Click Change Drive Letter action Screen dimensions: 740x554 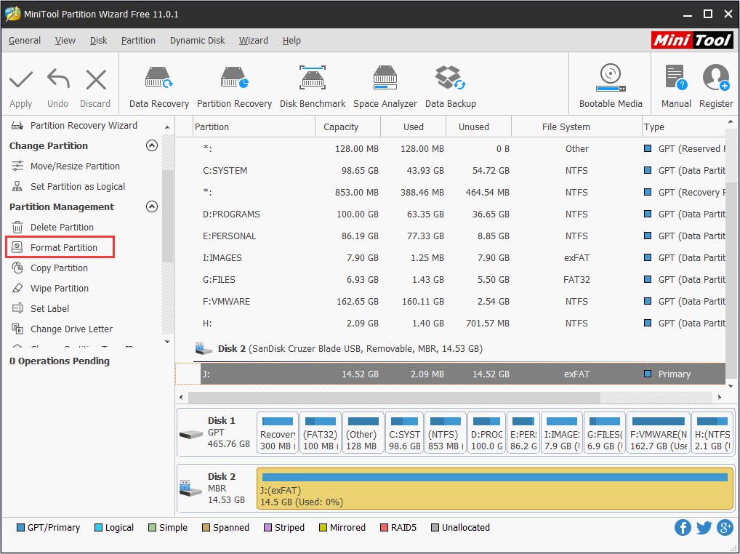pyautogui.click(x=71, y=329)
